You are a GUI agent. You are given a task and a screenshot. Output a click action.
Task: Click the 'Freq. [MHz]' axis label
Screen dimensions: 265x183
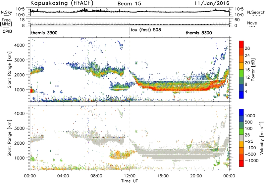(x=6, y=22)
